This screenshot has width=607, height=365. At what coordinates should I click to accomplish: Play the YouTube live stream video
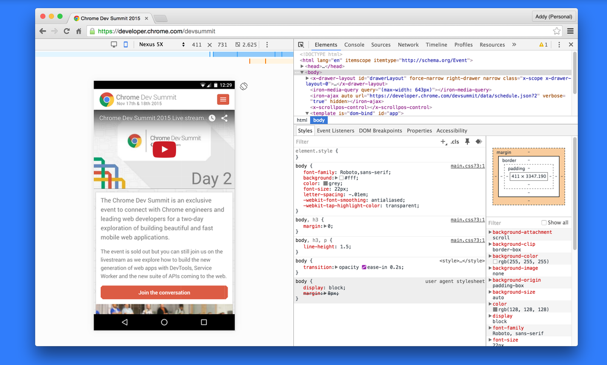(164, 149)
